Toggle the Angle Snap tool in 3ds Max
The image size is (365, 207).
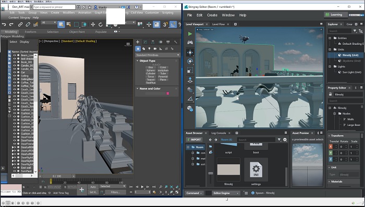coord(173,24)
